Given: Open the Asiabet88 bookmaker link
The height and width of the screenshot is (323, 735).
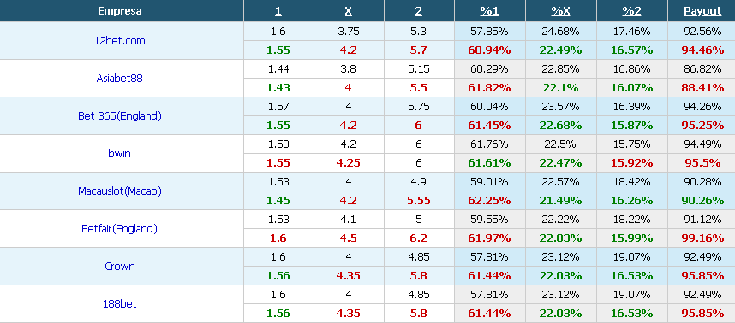Looking at the screenshot, I should (120, 78).
